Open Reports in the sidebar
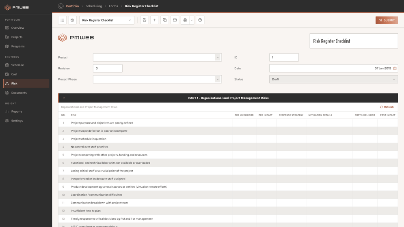Image resolution: width=404 pixels, height=227 pixels. coord(17,111)
